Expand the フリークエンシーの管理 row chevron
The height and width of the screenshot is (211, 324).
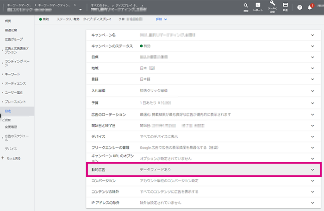click(312, 147)
